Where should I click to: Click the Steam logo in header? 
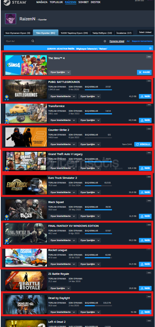tap(14, 3)
